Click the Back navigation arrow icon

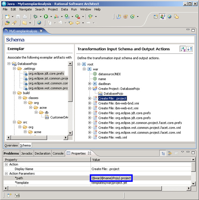tap(78, 23)
